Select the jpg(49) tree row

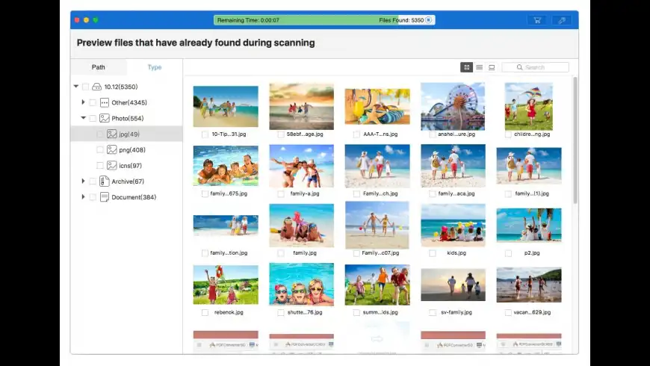pyautogui.click(x=127, y=134)
